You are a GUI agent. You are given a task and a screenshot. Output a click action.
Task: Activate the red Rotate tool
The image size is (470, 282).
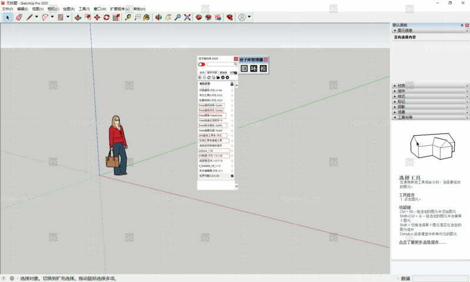coord(106,17)
